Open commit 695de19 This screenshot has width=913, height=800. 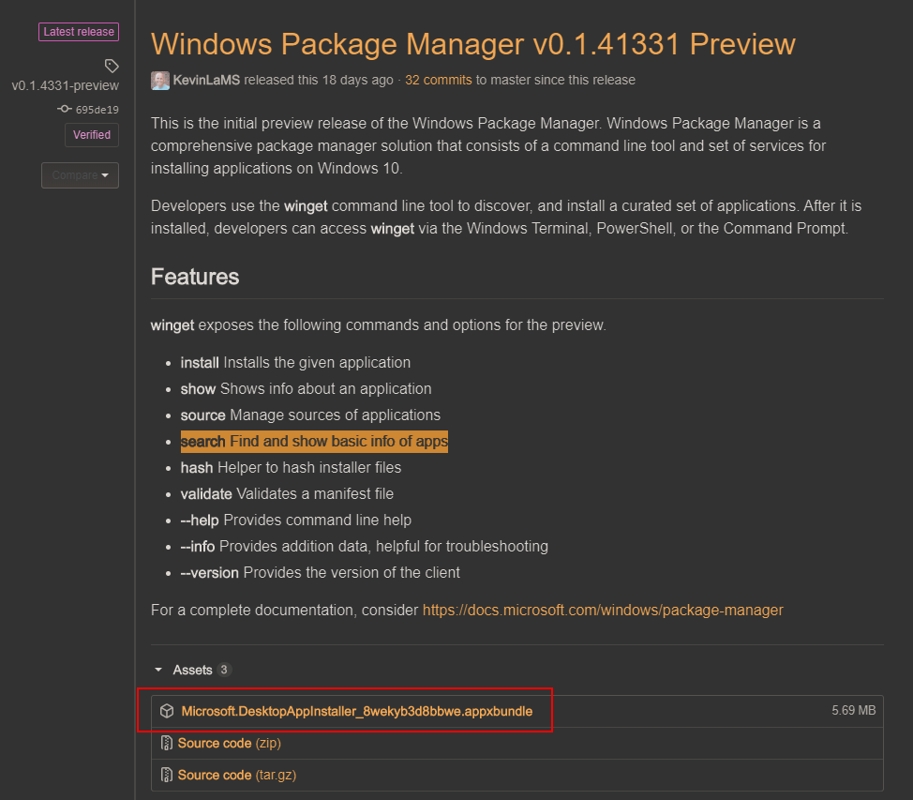pos(97,110)
